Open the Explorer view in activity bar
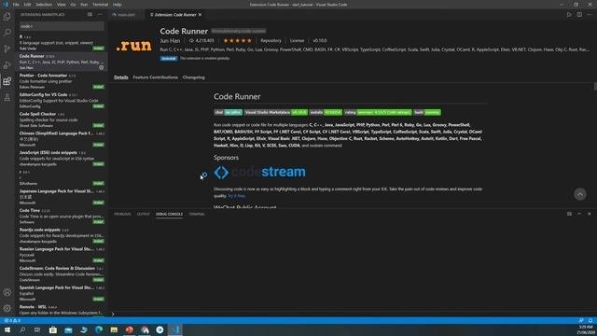The width and height of the screenshot is (597, 336). click(7, 17)
